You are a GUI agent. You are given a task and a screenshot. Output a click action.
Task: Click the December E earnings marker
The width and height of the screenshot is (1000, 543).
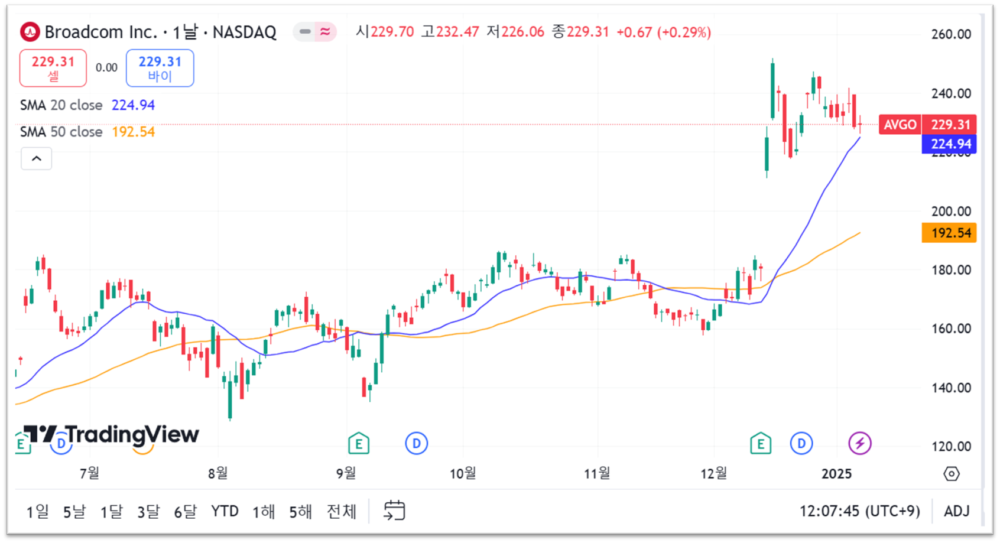click(761, 443)
